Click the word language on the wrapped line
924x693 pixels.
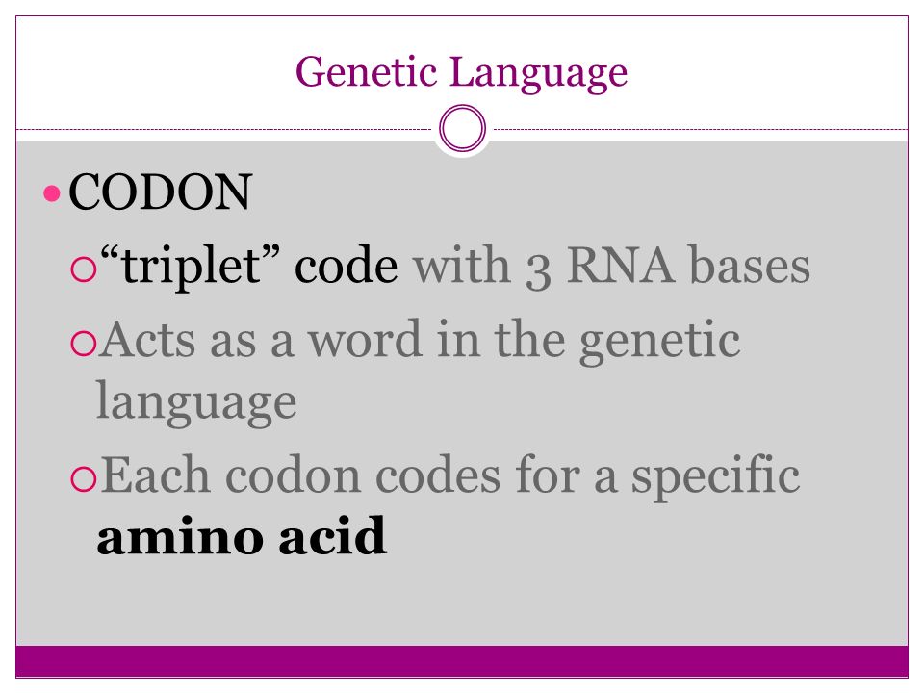pos(196,403)
